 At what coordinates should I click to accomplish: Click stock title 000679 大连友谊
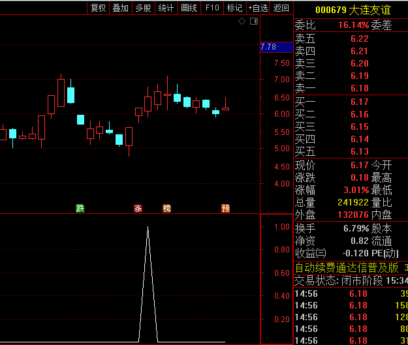[x=353, y=10]
